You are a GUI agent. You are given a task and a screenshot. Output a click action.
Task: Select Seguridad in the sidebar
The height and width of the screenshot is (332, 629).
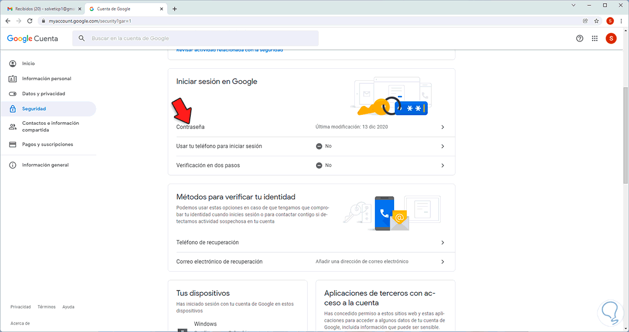(48, 109)
